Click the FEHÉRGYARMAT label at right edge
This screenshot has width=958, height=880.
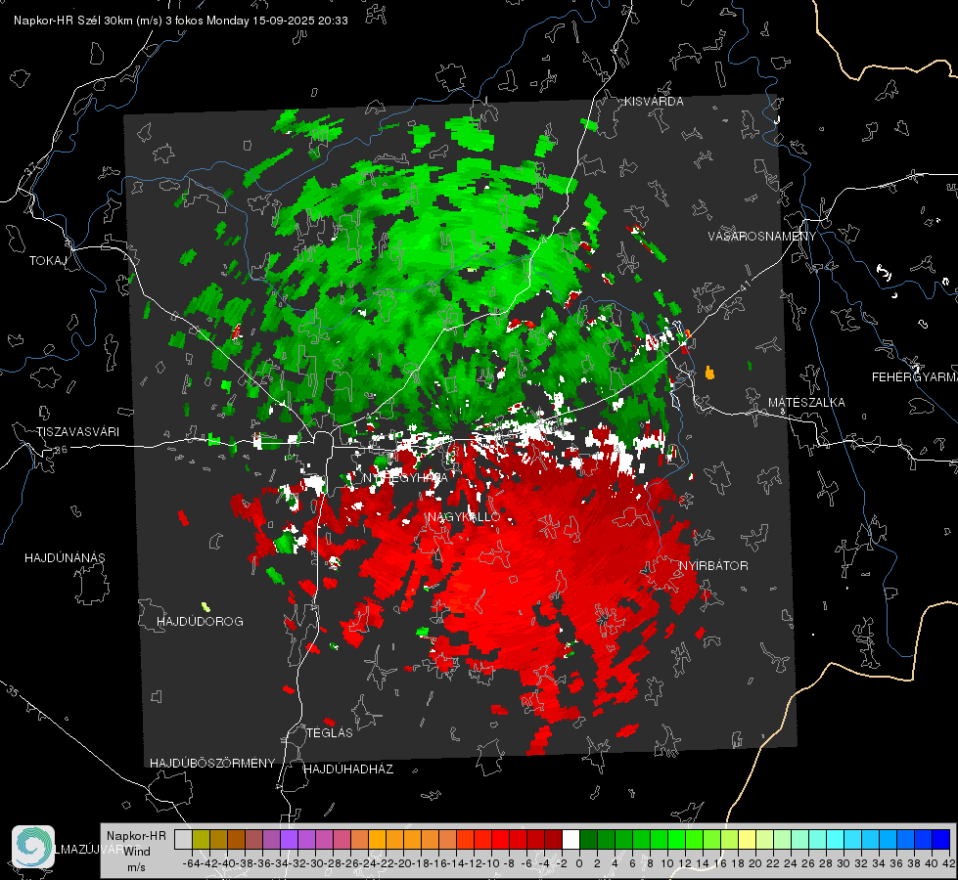pos(914,377)
